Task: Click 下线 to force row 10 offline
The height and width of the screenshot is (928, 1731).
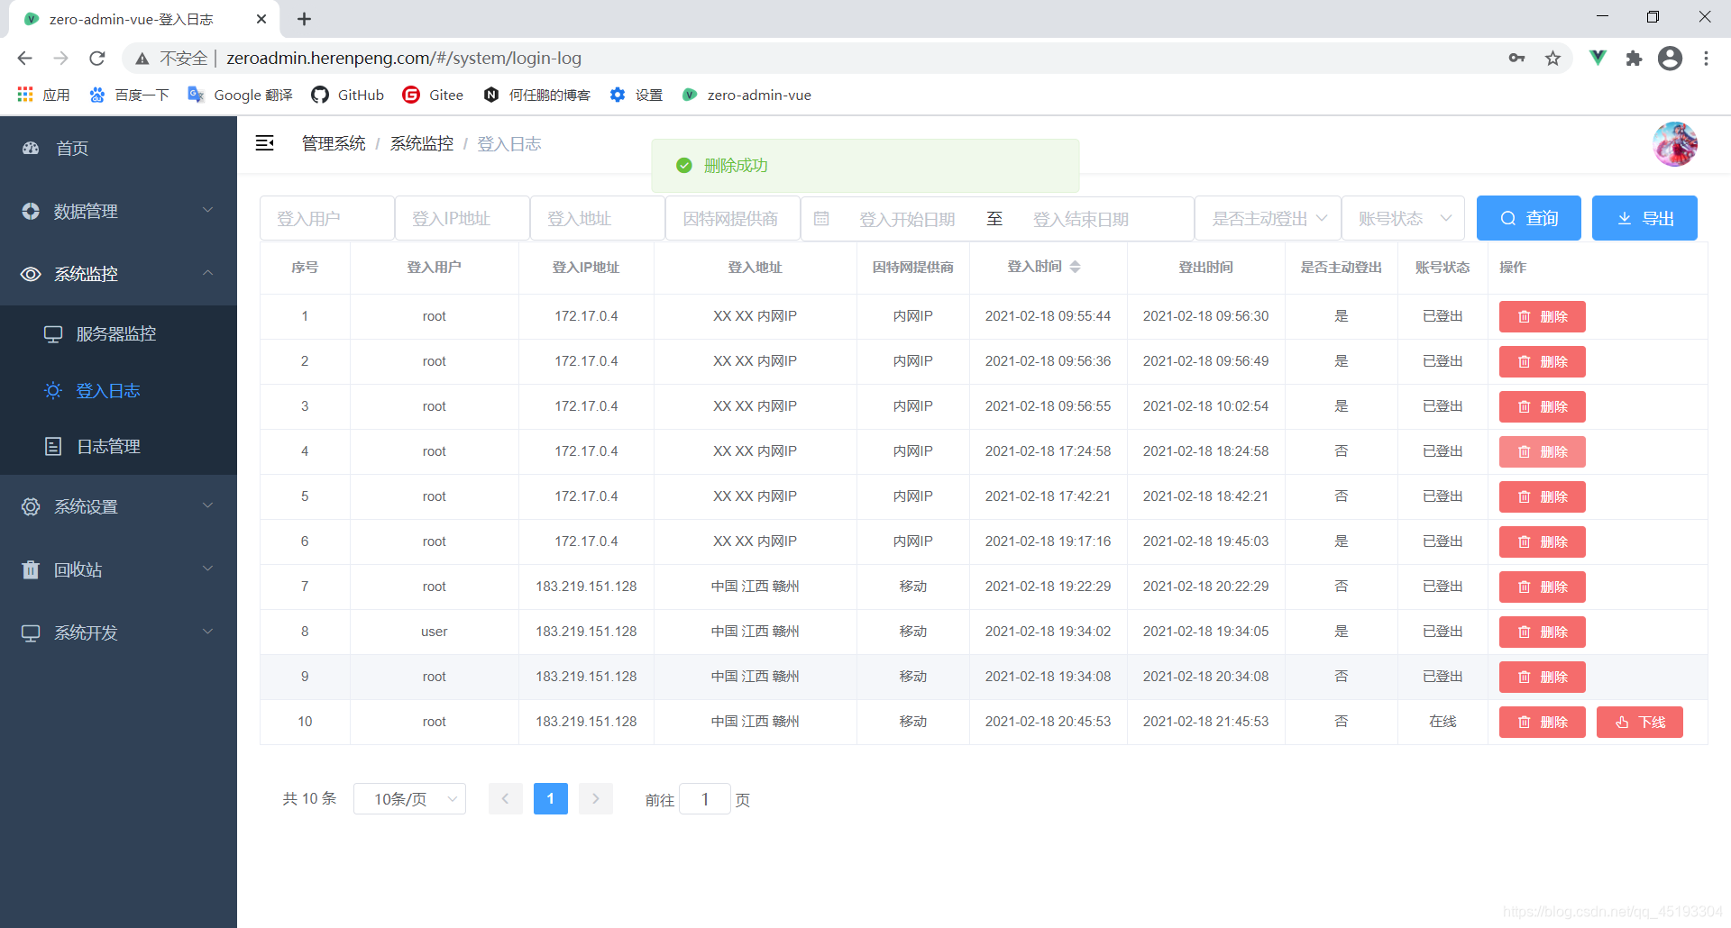Action: 1639,722
